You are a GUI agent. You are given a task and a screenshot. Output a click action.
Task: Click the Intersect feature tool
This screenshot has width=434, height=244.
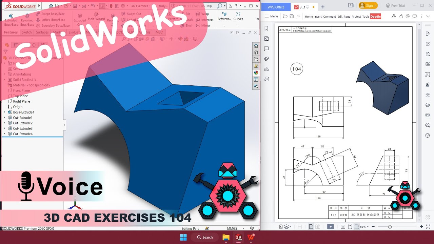[x=204, y=20]
